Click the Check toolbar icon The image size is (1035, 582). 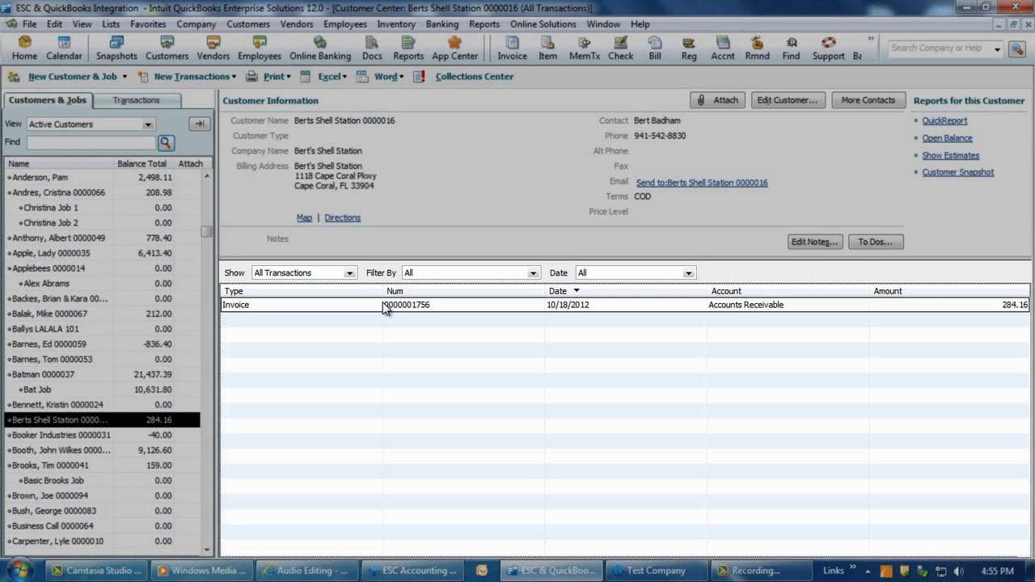(x=620, y=48)
